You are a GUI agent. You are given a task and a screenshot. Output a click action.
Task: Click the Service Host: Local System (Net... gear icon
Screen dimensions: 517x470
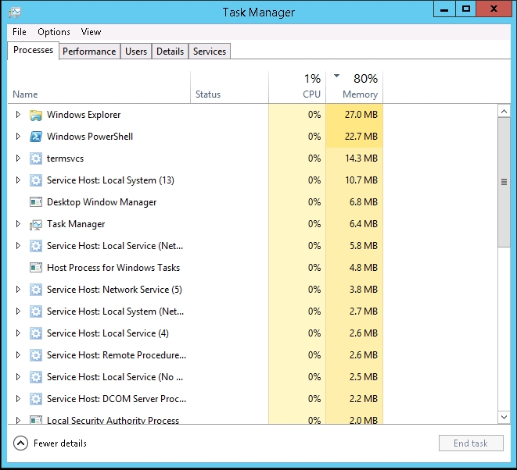click(36, 312)
